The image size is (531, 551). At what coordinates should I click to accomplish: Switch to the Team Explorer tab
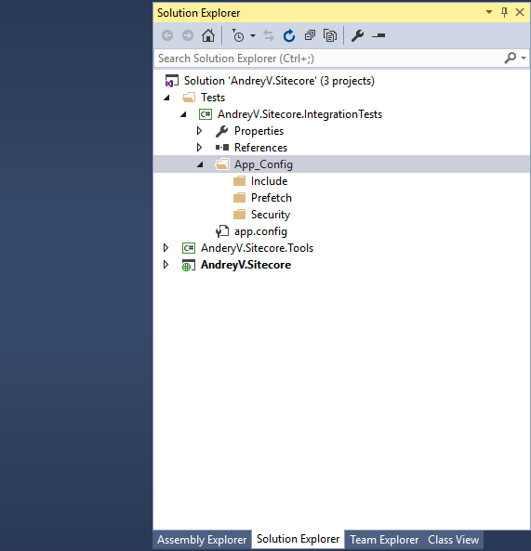(x=384, y=540)
